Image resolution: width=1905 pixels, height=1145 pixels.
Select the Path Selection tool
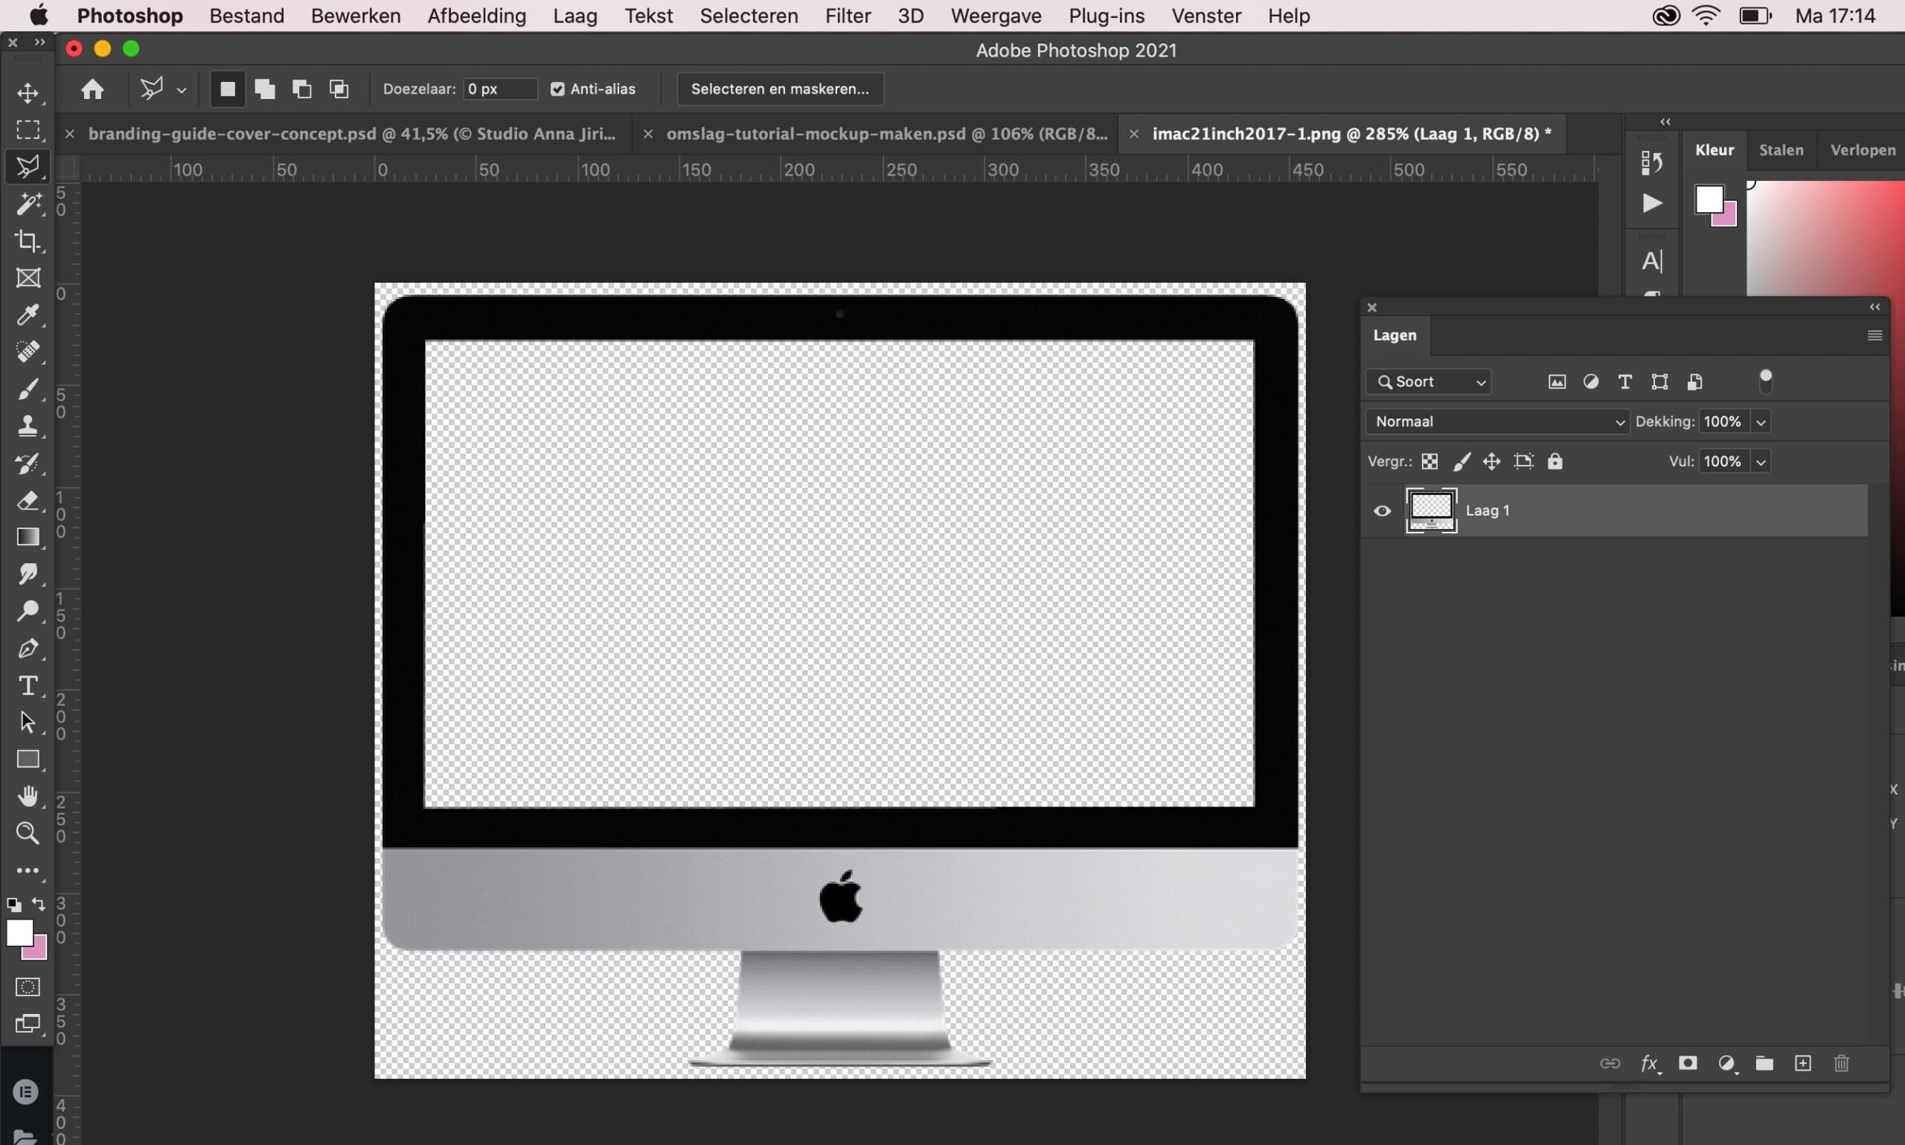[28, 722]
